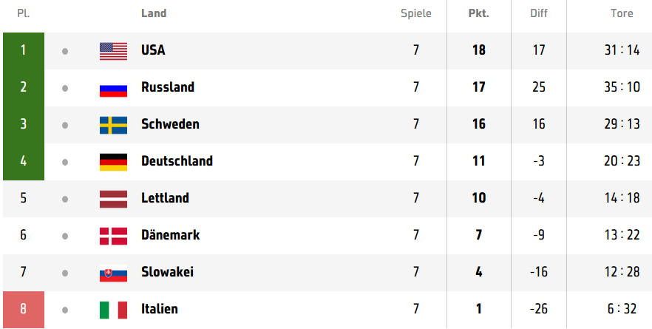The width and height of the screenshot is (652, 329).
Task: Sort by the Spiele column header
Action: coord(415,13)
